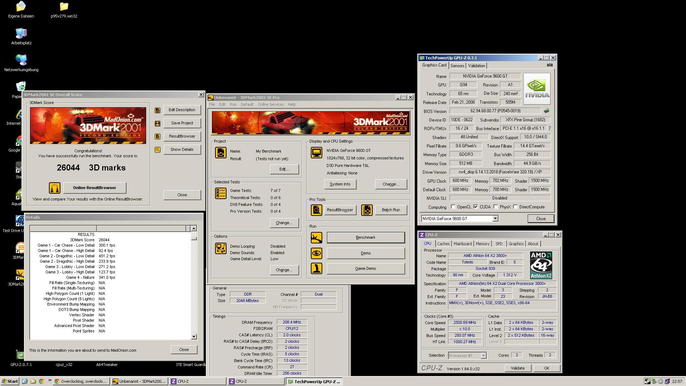Click the Show Desktop quick launch icon
This screenshot has height=386, width=686.
(x=25, y=381)
